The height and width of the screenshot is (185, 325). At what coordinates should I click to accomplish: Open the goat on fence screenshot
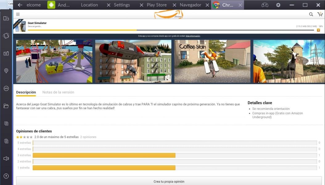click(289, 61)
